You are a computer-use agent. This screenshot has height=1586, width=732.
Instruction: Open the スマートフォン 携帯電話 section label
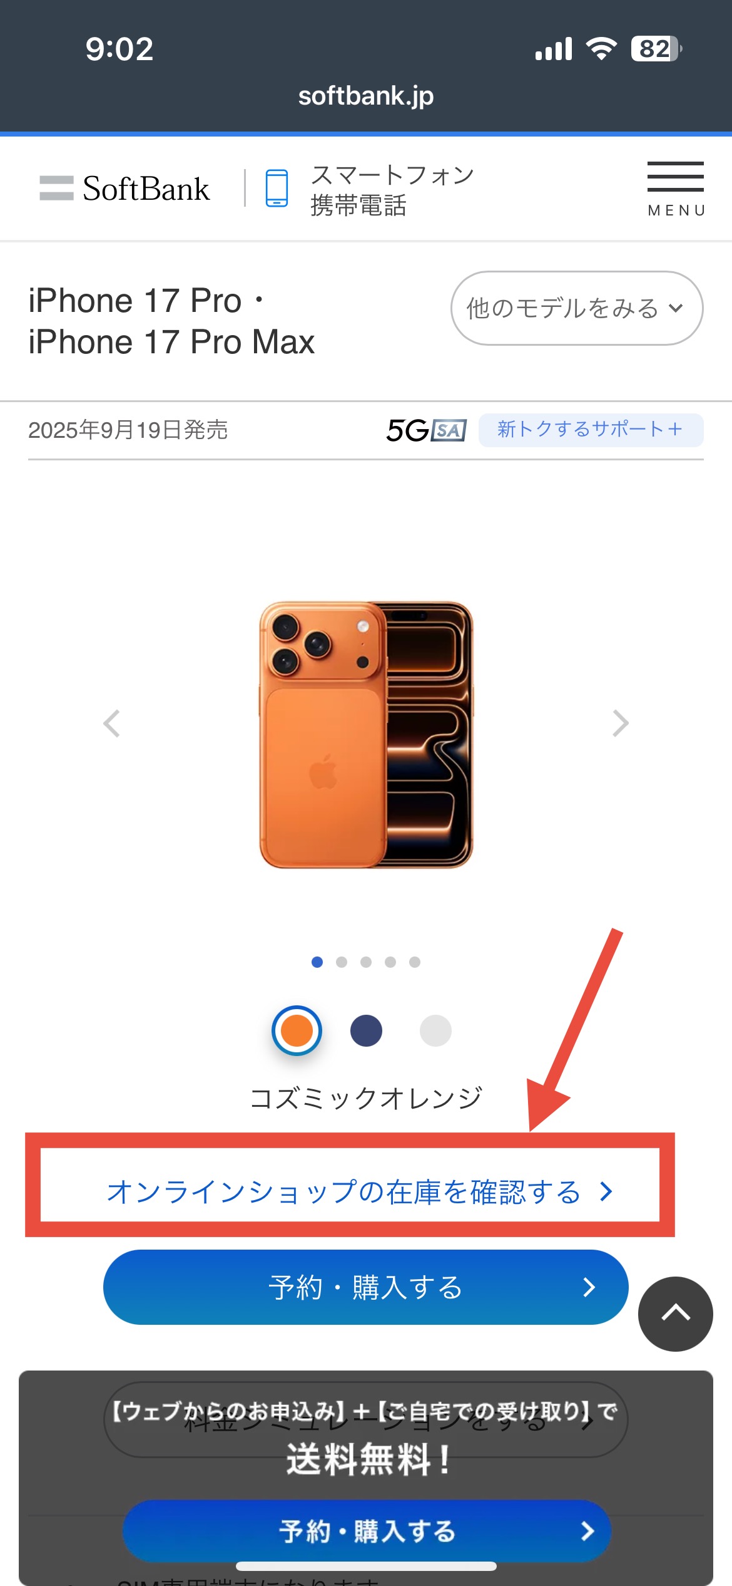[392, 190]
